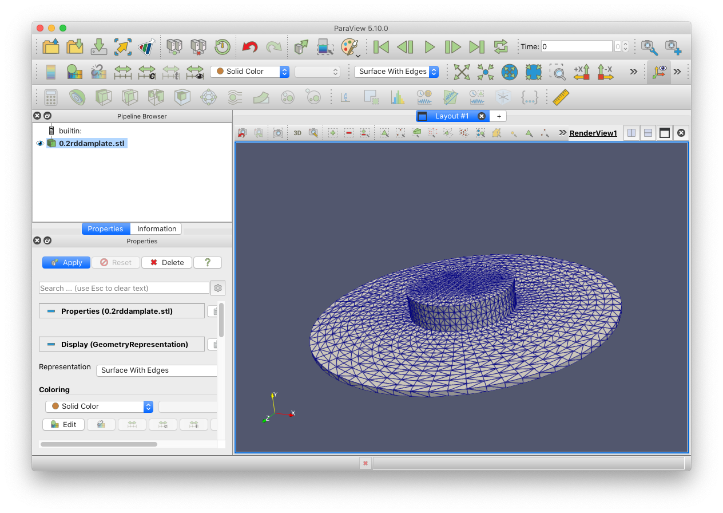The width and height of the screenshot is (723, 513).
Task: Open the Solid Color dropdown under Coloring
Action: [99, 407]
